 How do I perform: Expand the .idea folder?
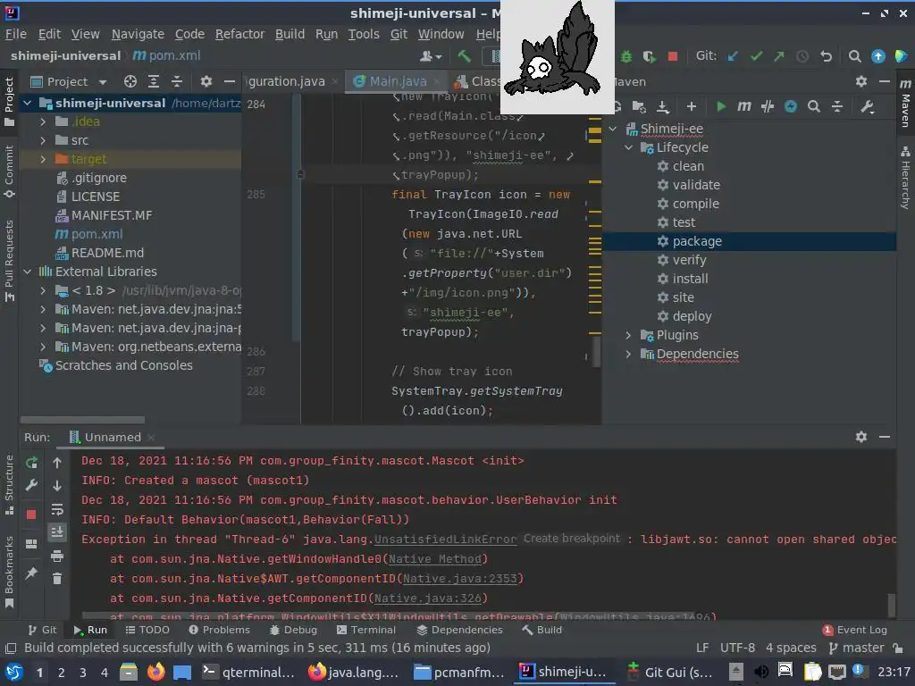click(x=43, y=121)
